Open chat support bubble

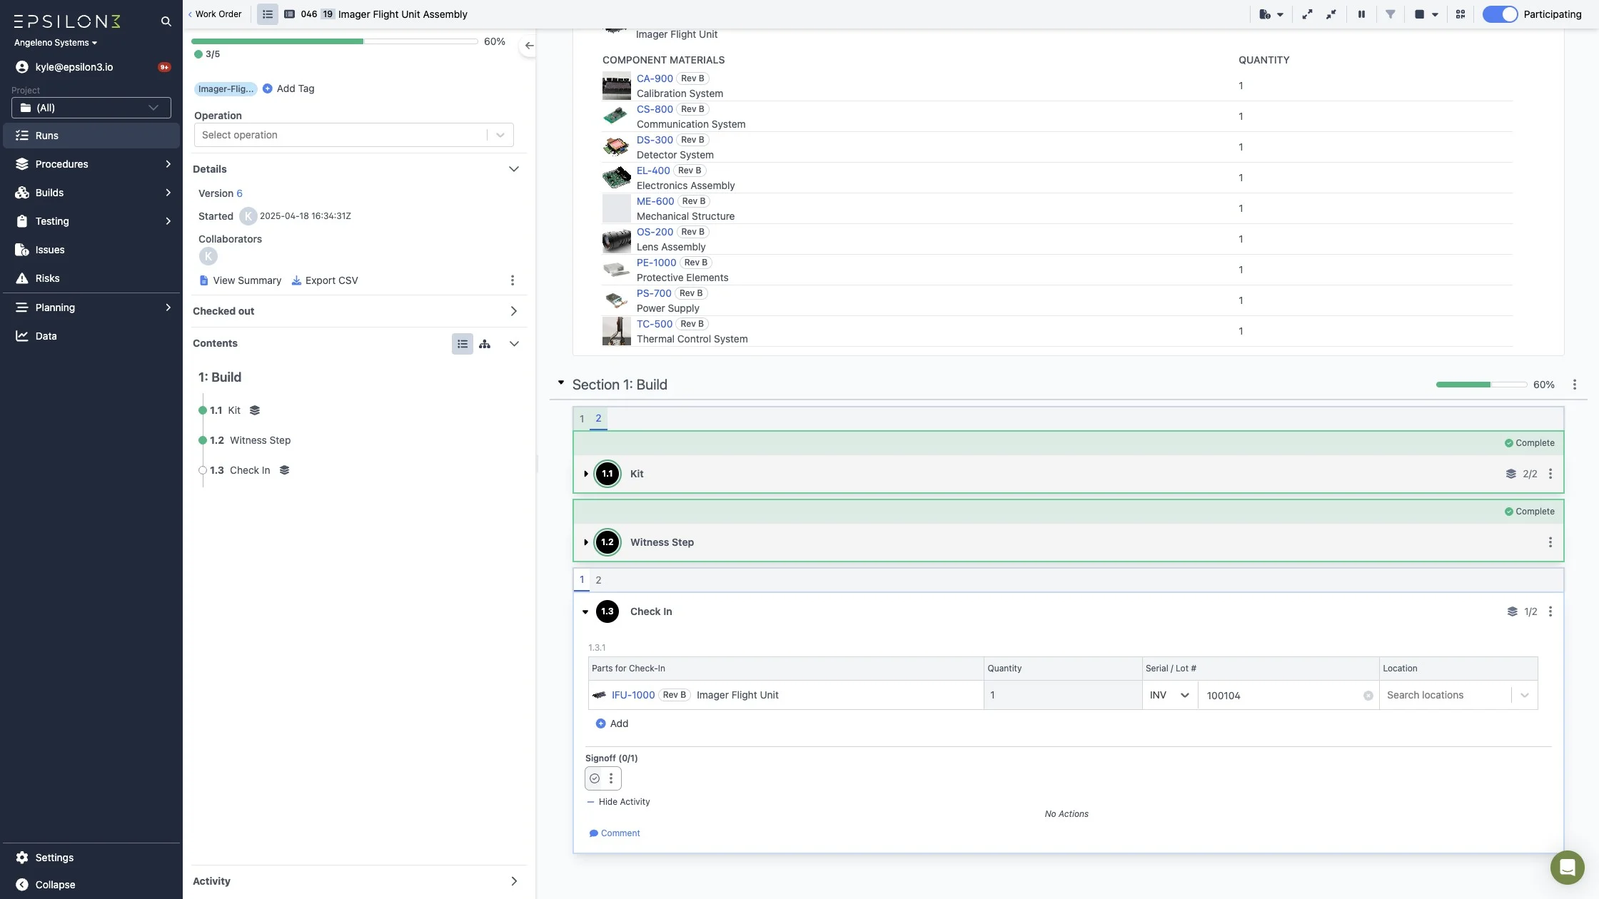click(x=1566, y=867)
